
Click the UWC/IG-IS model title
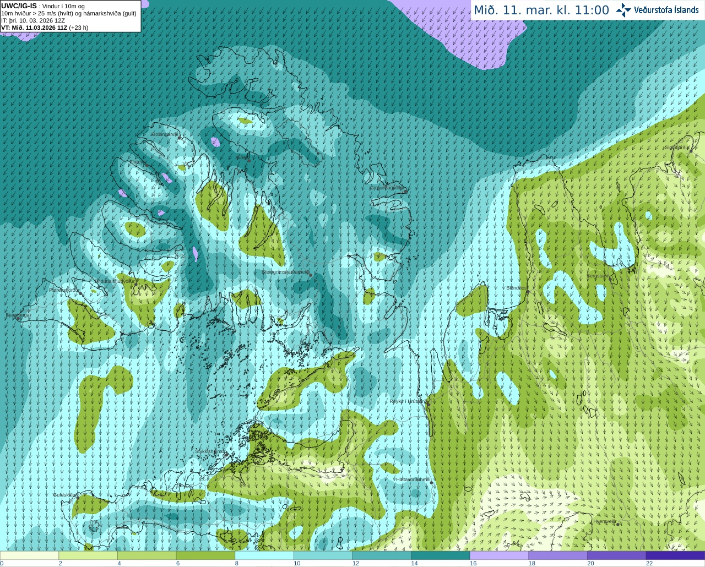19,6
